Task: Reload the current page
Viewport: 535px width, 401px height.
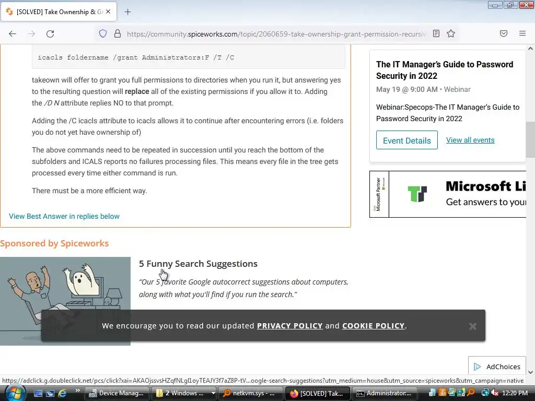Action: pyautogui.click(x=50, y=34)
